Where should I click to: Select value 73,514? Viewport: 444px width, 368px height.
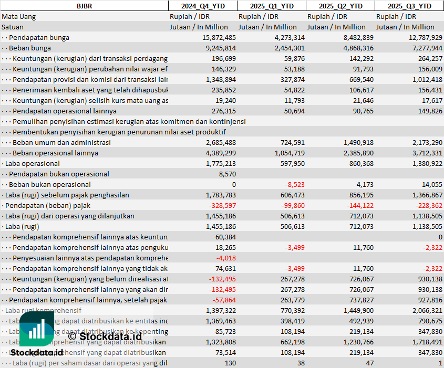(226, 352)
